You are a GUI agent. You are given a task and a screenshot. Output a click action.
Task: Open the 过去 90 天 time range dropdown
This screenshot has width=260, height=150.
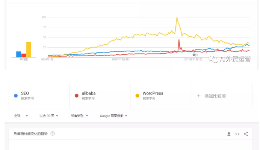click(49, 116)
